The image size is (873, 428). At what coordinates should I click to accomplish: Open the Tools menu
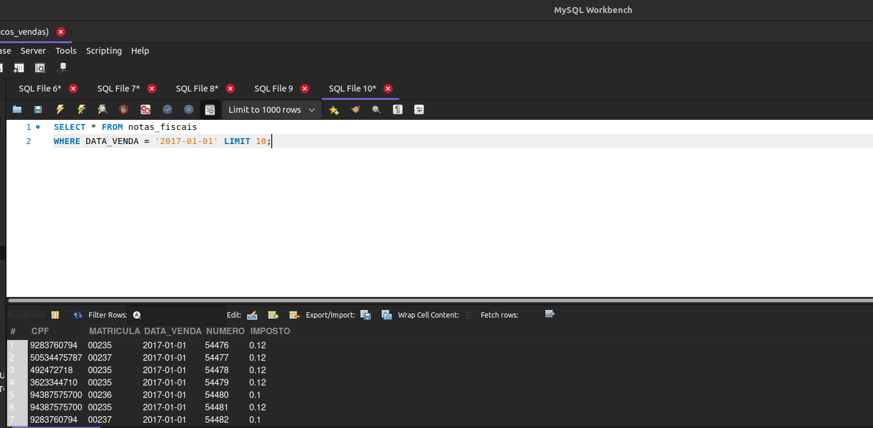tap(66, 51)
